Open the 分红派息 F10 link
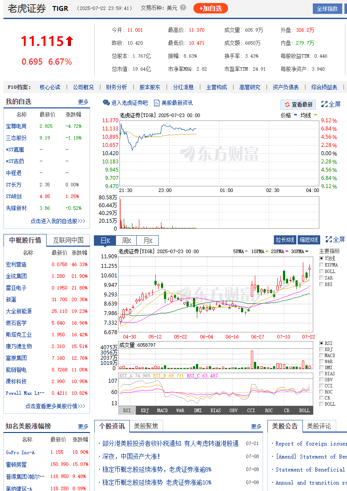The height and width of the screenshot is (491, 347). tap(183, 88)
